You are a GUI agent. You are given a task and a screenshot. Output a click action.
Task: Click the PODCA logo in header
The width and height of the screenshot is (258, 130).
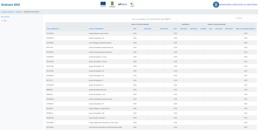pos(123,4)
